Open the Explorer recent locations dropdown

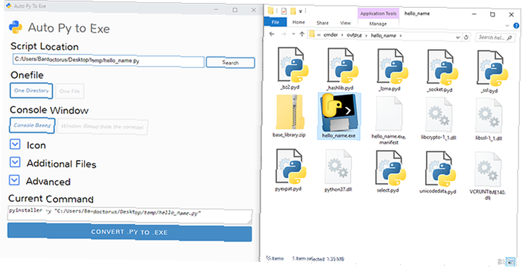coord(293,34)
